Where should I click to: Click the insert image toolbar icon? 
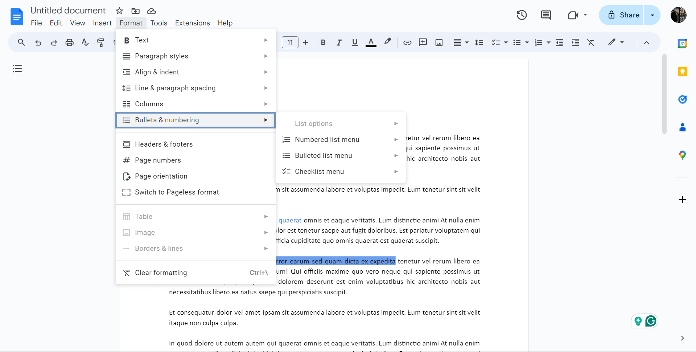pyautogui.click(x=439, y=42)
